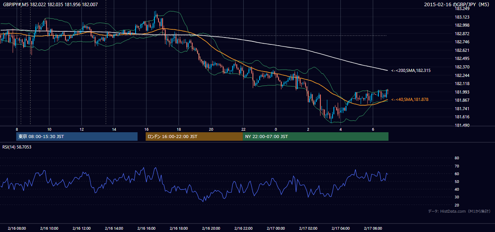Click the bottom time label 2/17 00:00
495x232 pixels.
coord(276,228)
